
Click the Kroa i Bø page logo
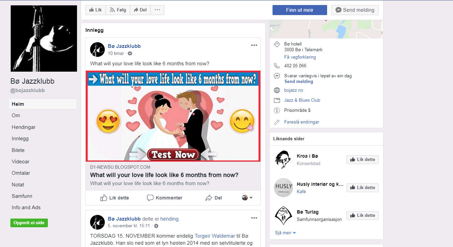[283, 160]
